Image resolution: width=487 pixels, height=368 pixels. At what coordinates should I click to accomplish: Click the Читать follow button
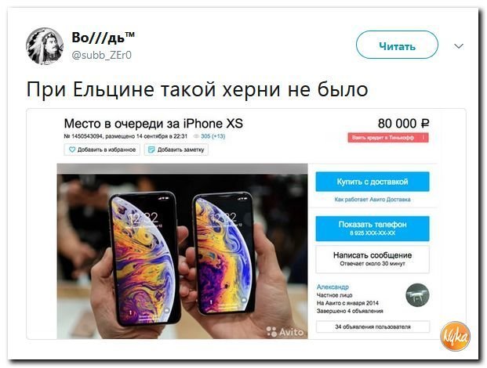[x=397, y=45]
